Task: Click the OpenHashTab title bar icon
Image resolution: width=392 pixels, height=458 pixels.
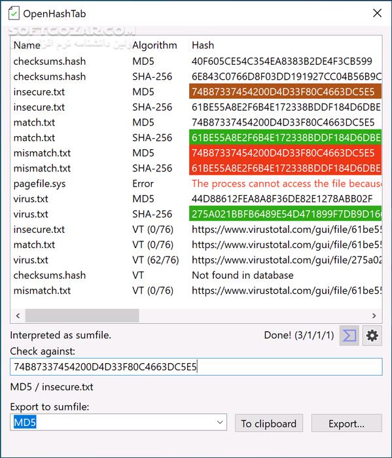Action: (14, 14)
